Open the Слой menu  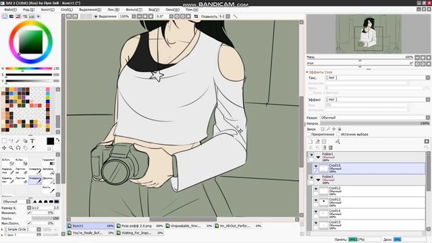[x=67, y=9]
